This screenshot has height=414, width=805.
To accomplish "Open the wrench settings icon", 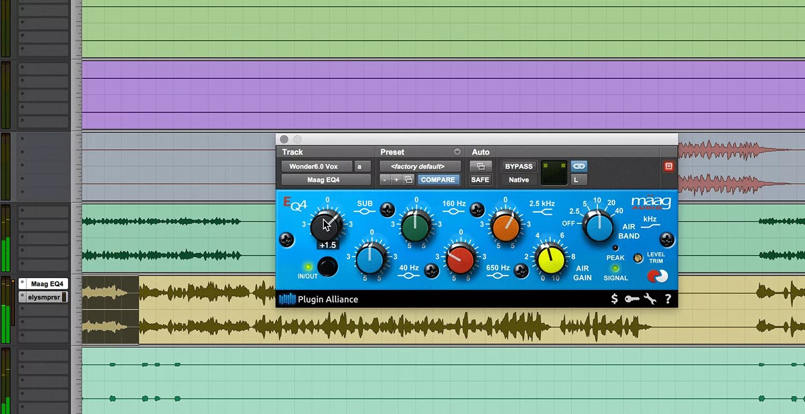I will click(x=650, y=299).
